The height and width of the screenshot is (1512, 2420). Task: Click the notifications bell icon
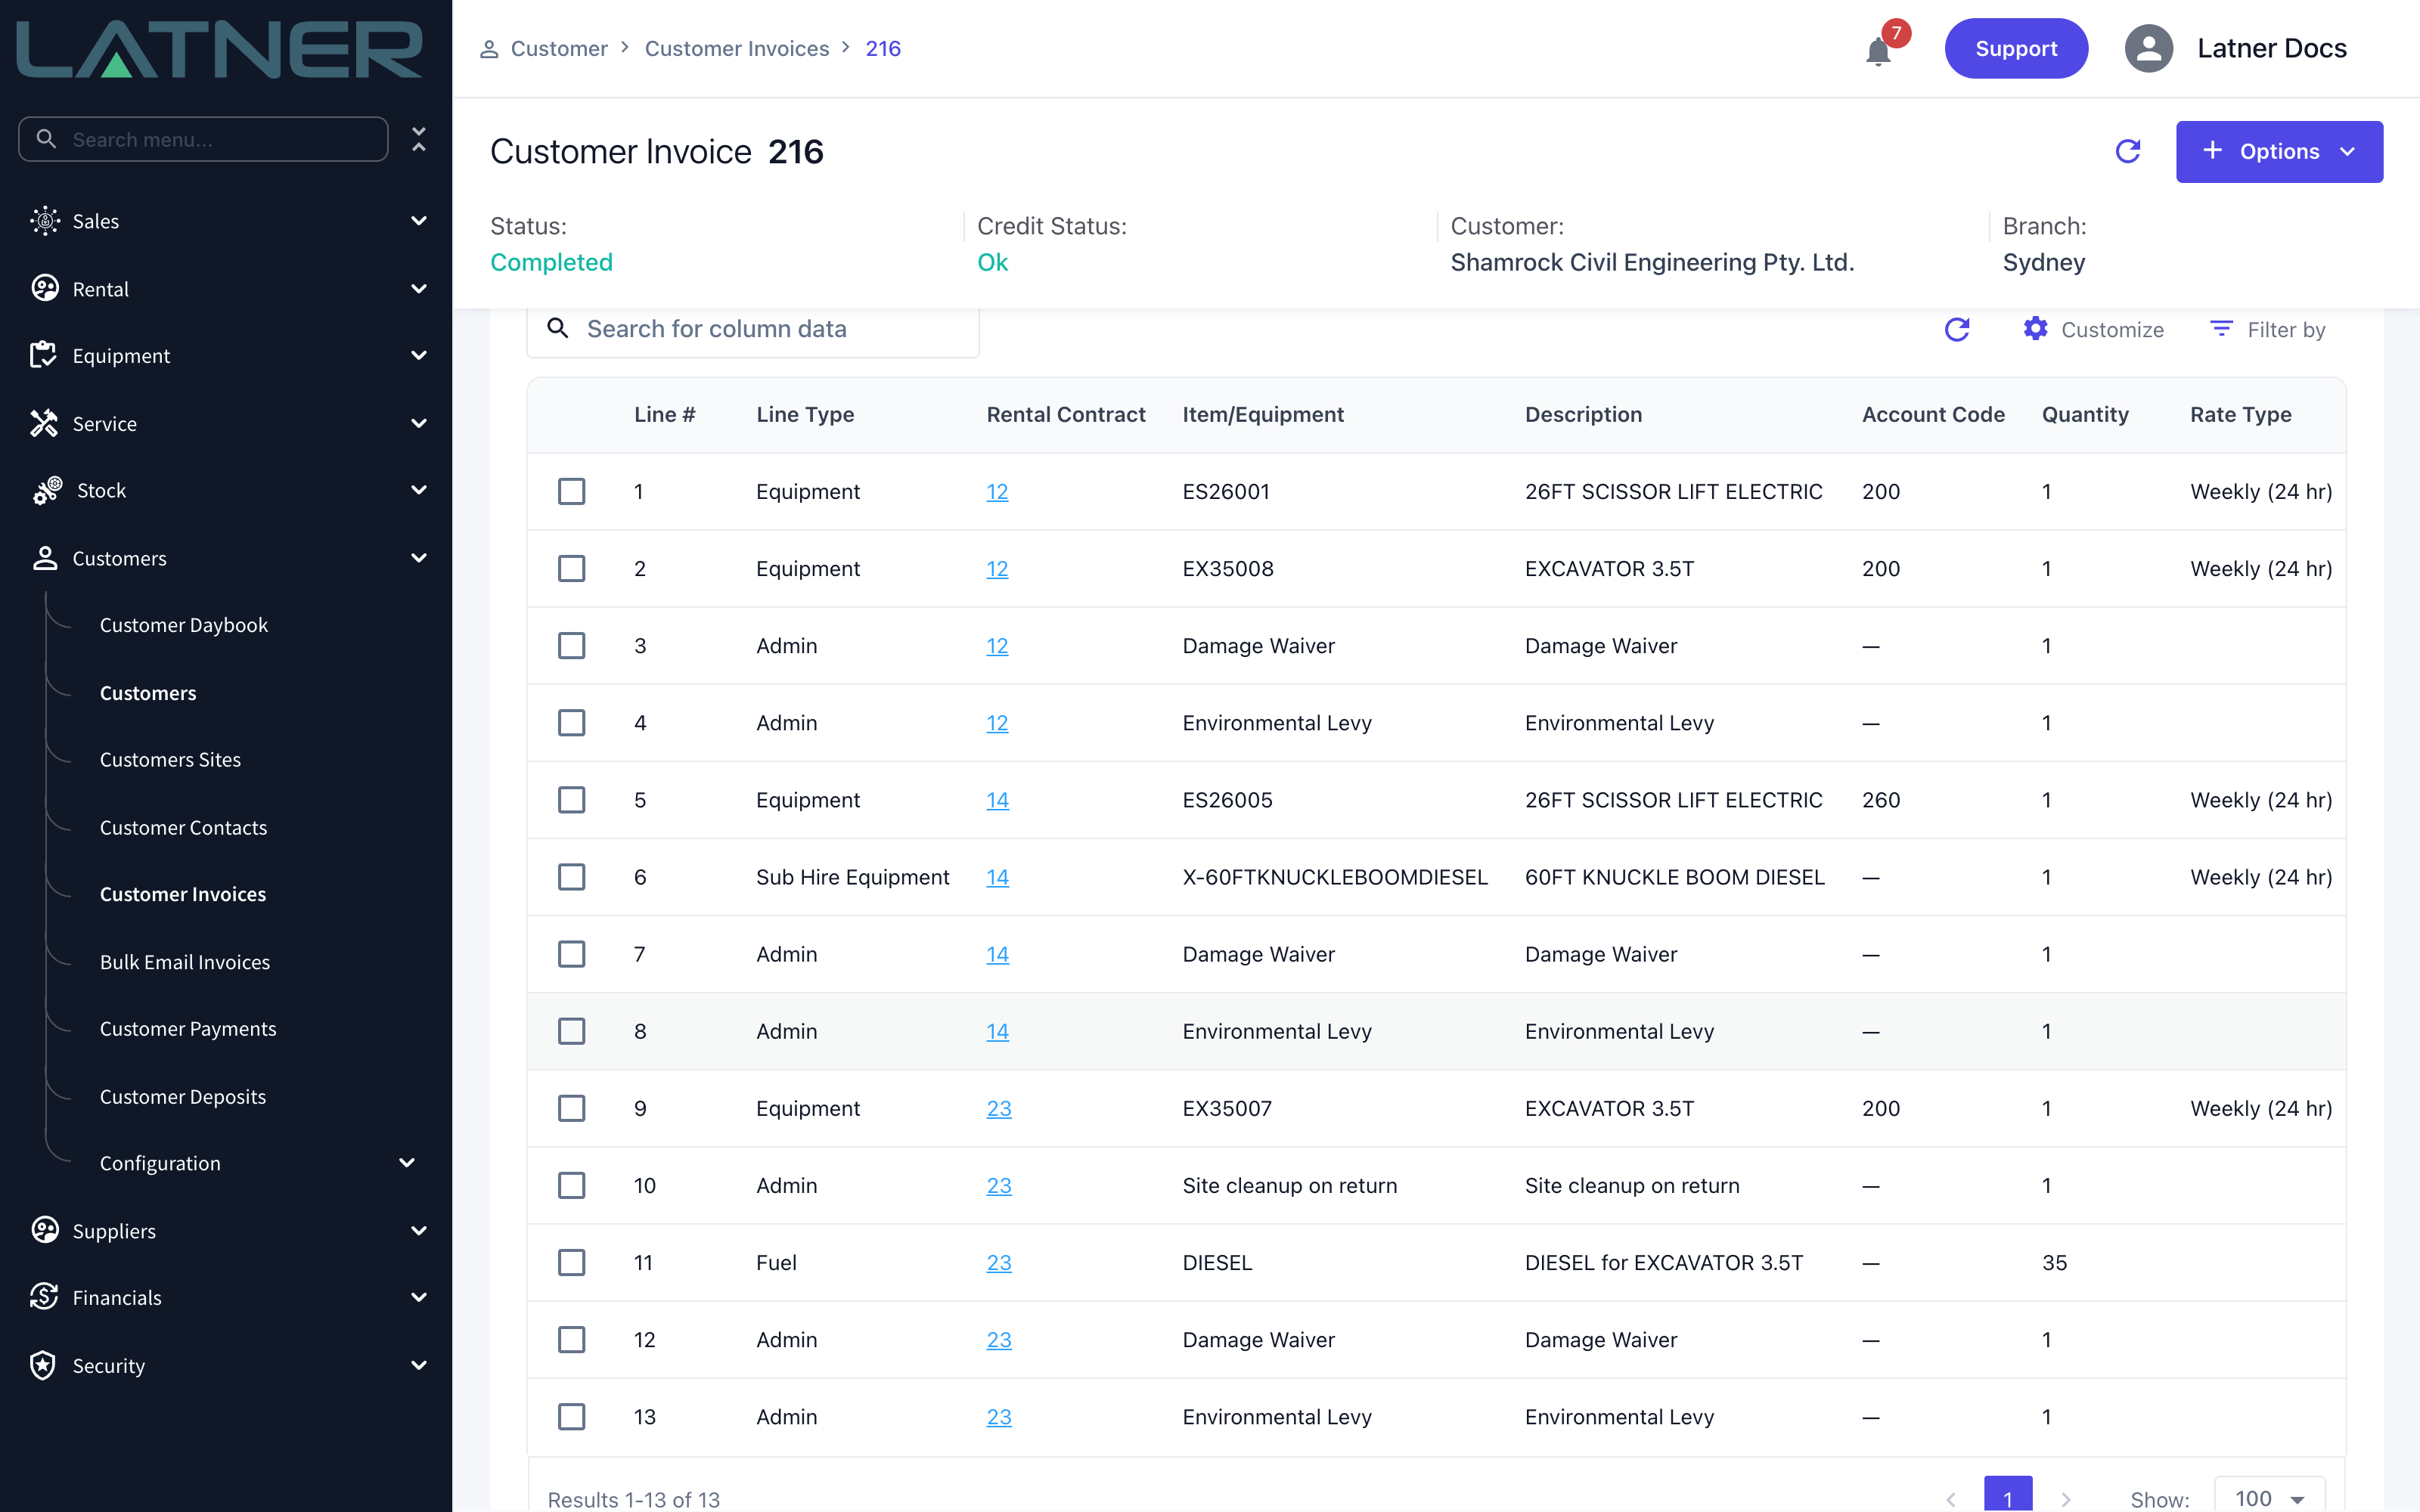(1878, 51)
